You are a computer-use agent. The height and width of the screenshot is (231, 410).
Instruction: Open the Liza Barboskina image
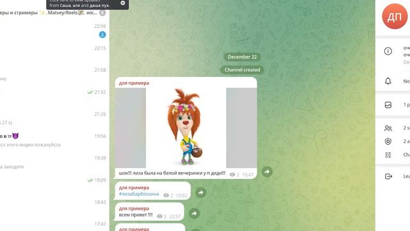point(186,128)
